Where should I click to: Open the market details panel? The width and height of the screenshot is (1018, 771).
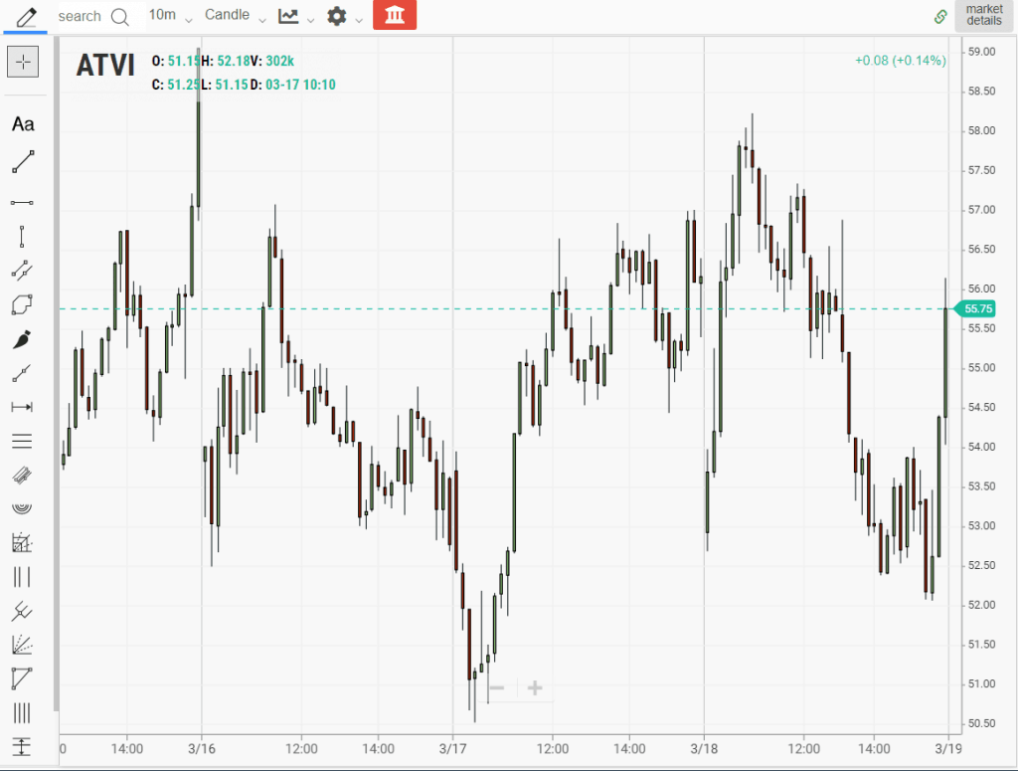click(x=983, y=16)
